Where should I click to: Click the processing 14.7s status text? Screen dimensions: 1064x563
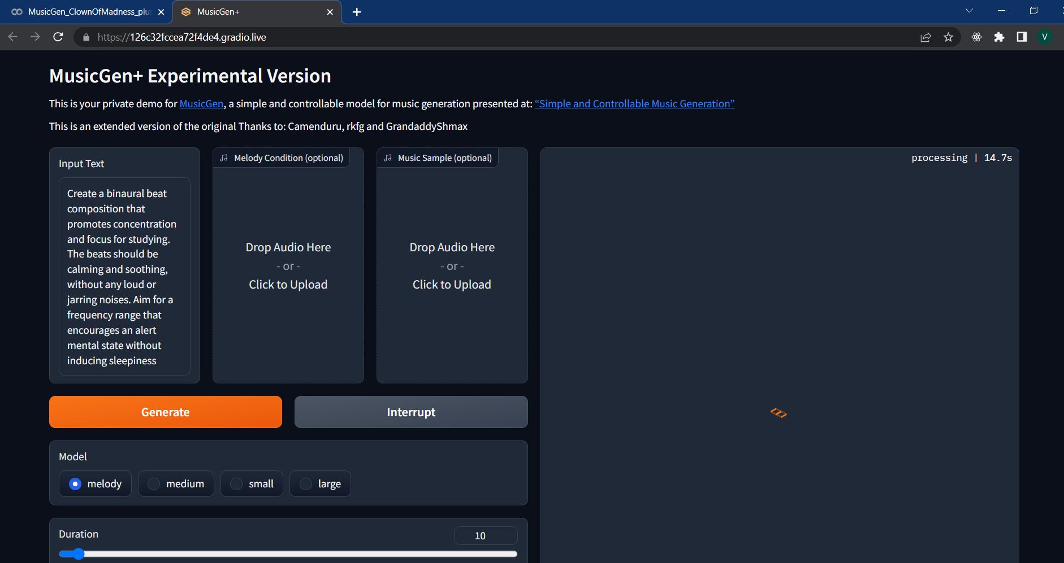point(962,158)
